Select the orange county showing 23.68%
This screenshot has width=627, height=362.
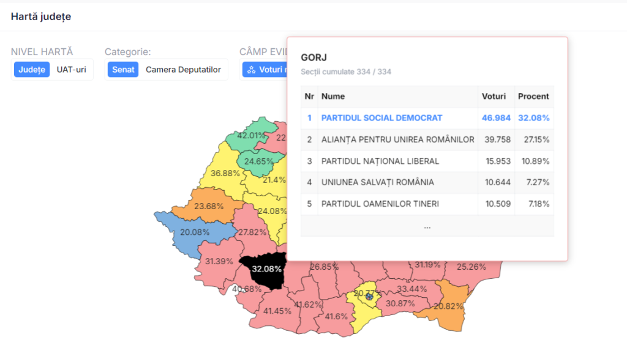click(208, 206)
